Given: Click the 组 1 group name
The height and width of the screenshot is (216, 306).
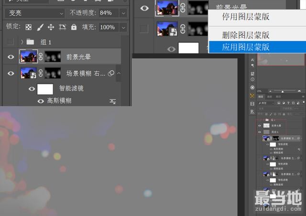Looking at the screenshot, I should point(46,42).
